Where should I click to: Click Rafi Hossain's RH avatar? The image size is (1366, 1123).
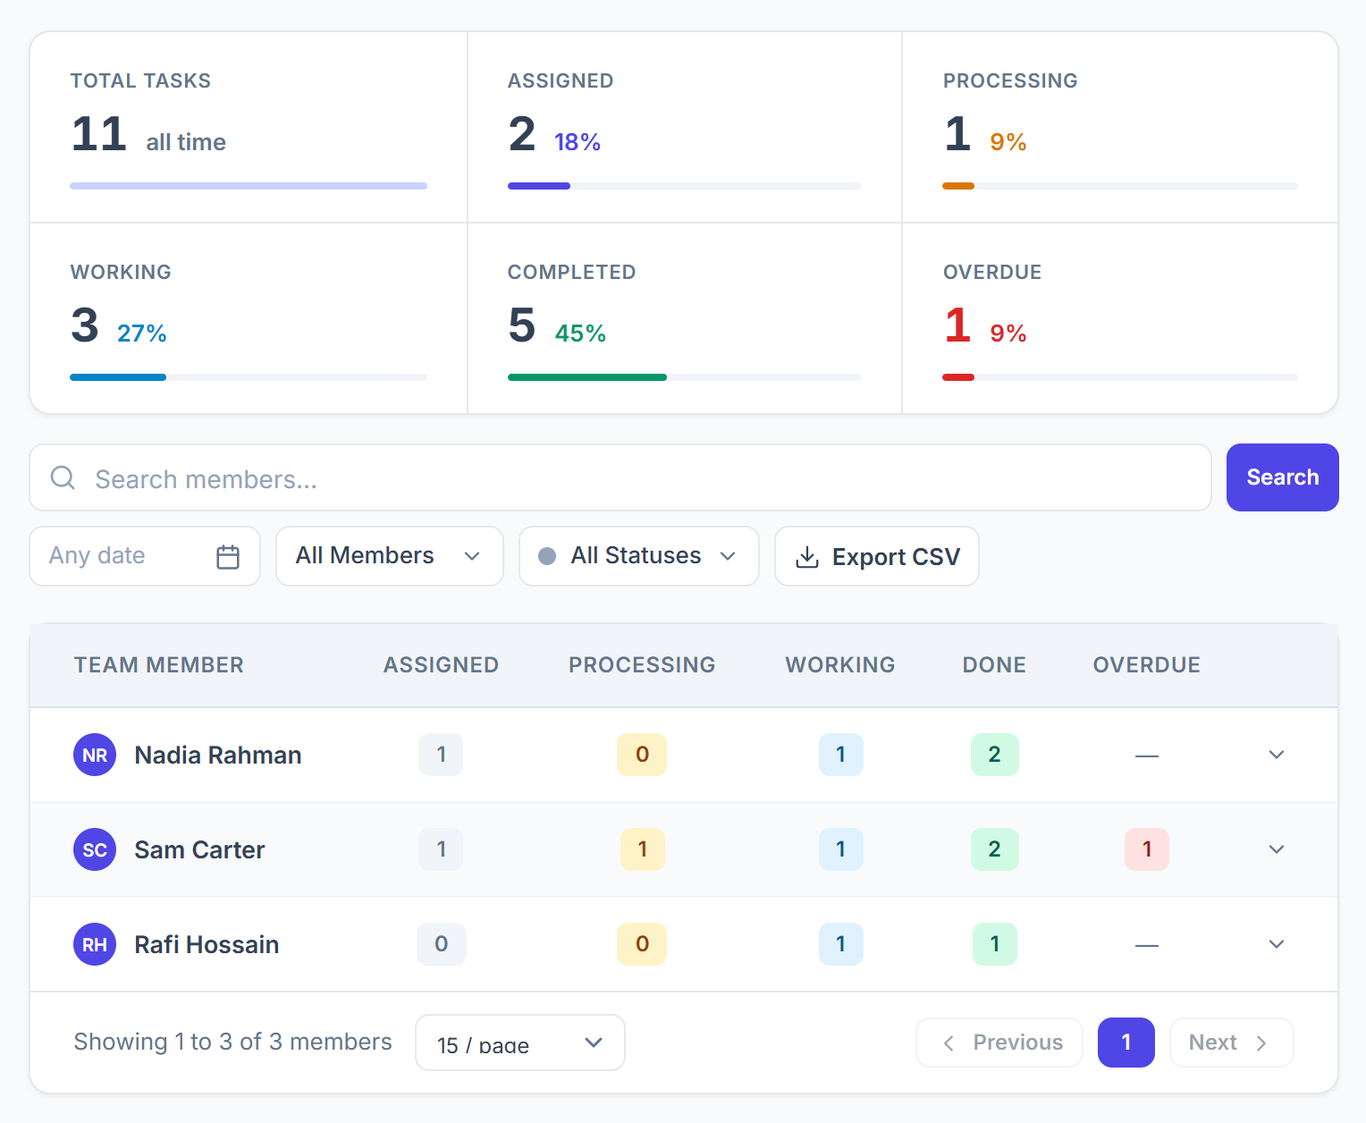95,944
